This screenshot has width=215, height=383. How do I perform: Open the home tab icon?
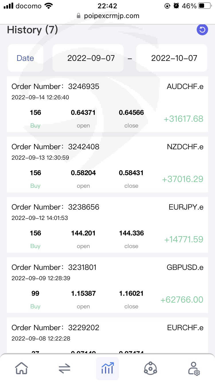click(22, 368)
